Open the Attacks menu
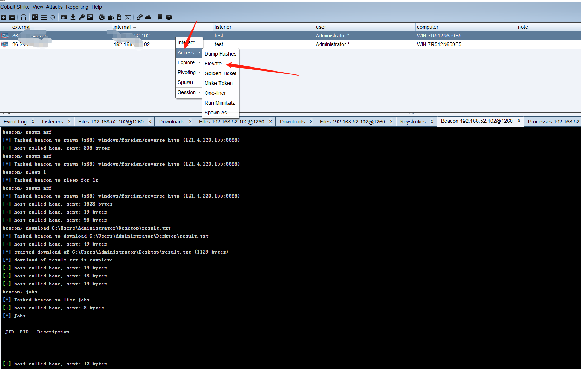Screen dimensions: 581x369 (x=54, y=7)
